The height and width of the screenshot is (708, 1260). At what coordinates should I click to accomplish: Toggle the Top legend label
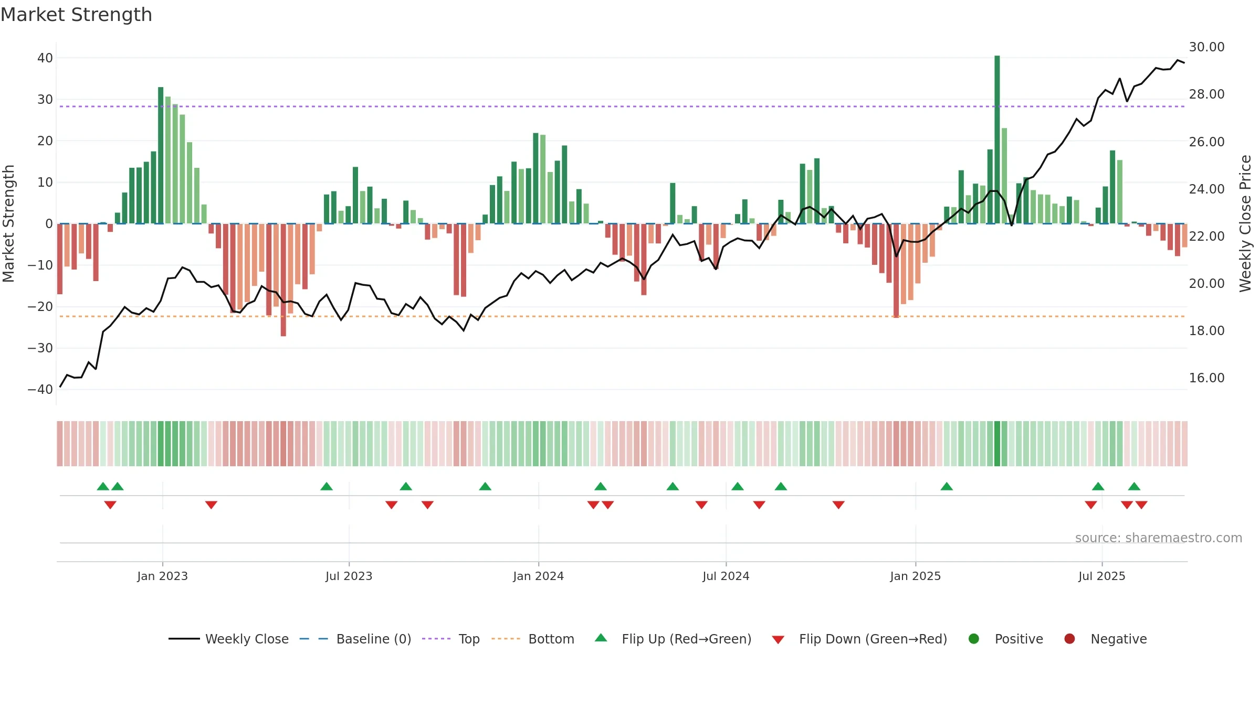click(469, 639)
